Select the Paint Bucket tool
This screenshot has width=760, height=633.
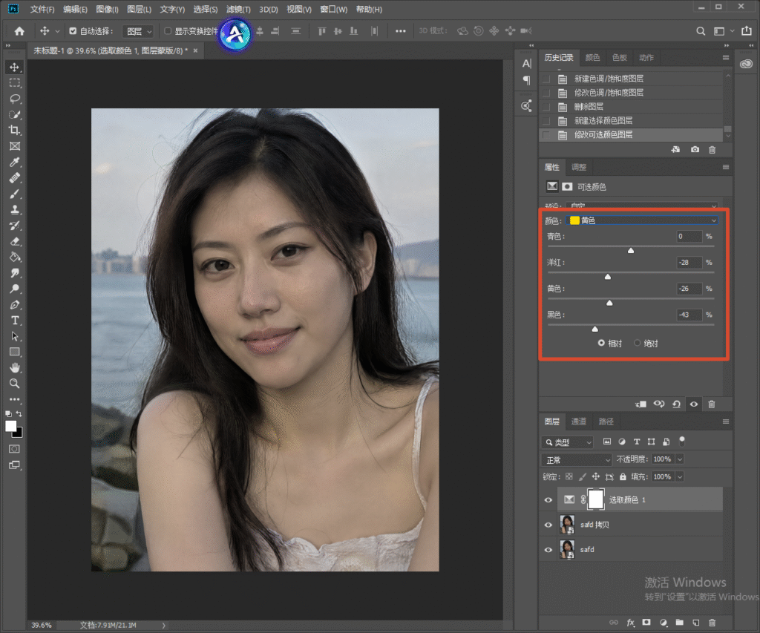[15, 257]
